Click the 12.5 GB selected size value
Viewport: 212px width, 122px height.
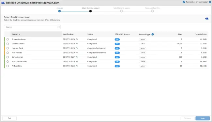203,44
